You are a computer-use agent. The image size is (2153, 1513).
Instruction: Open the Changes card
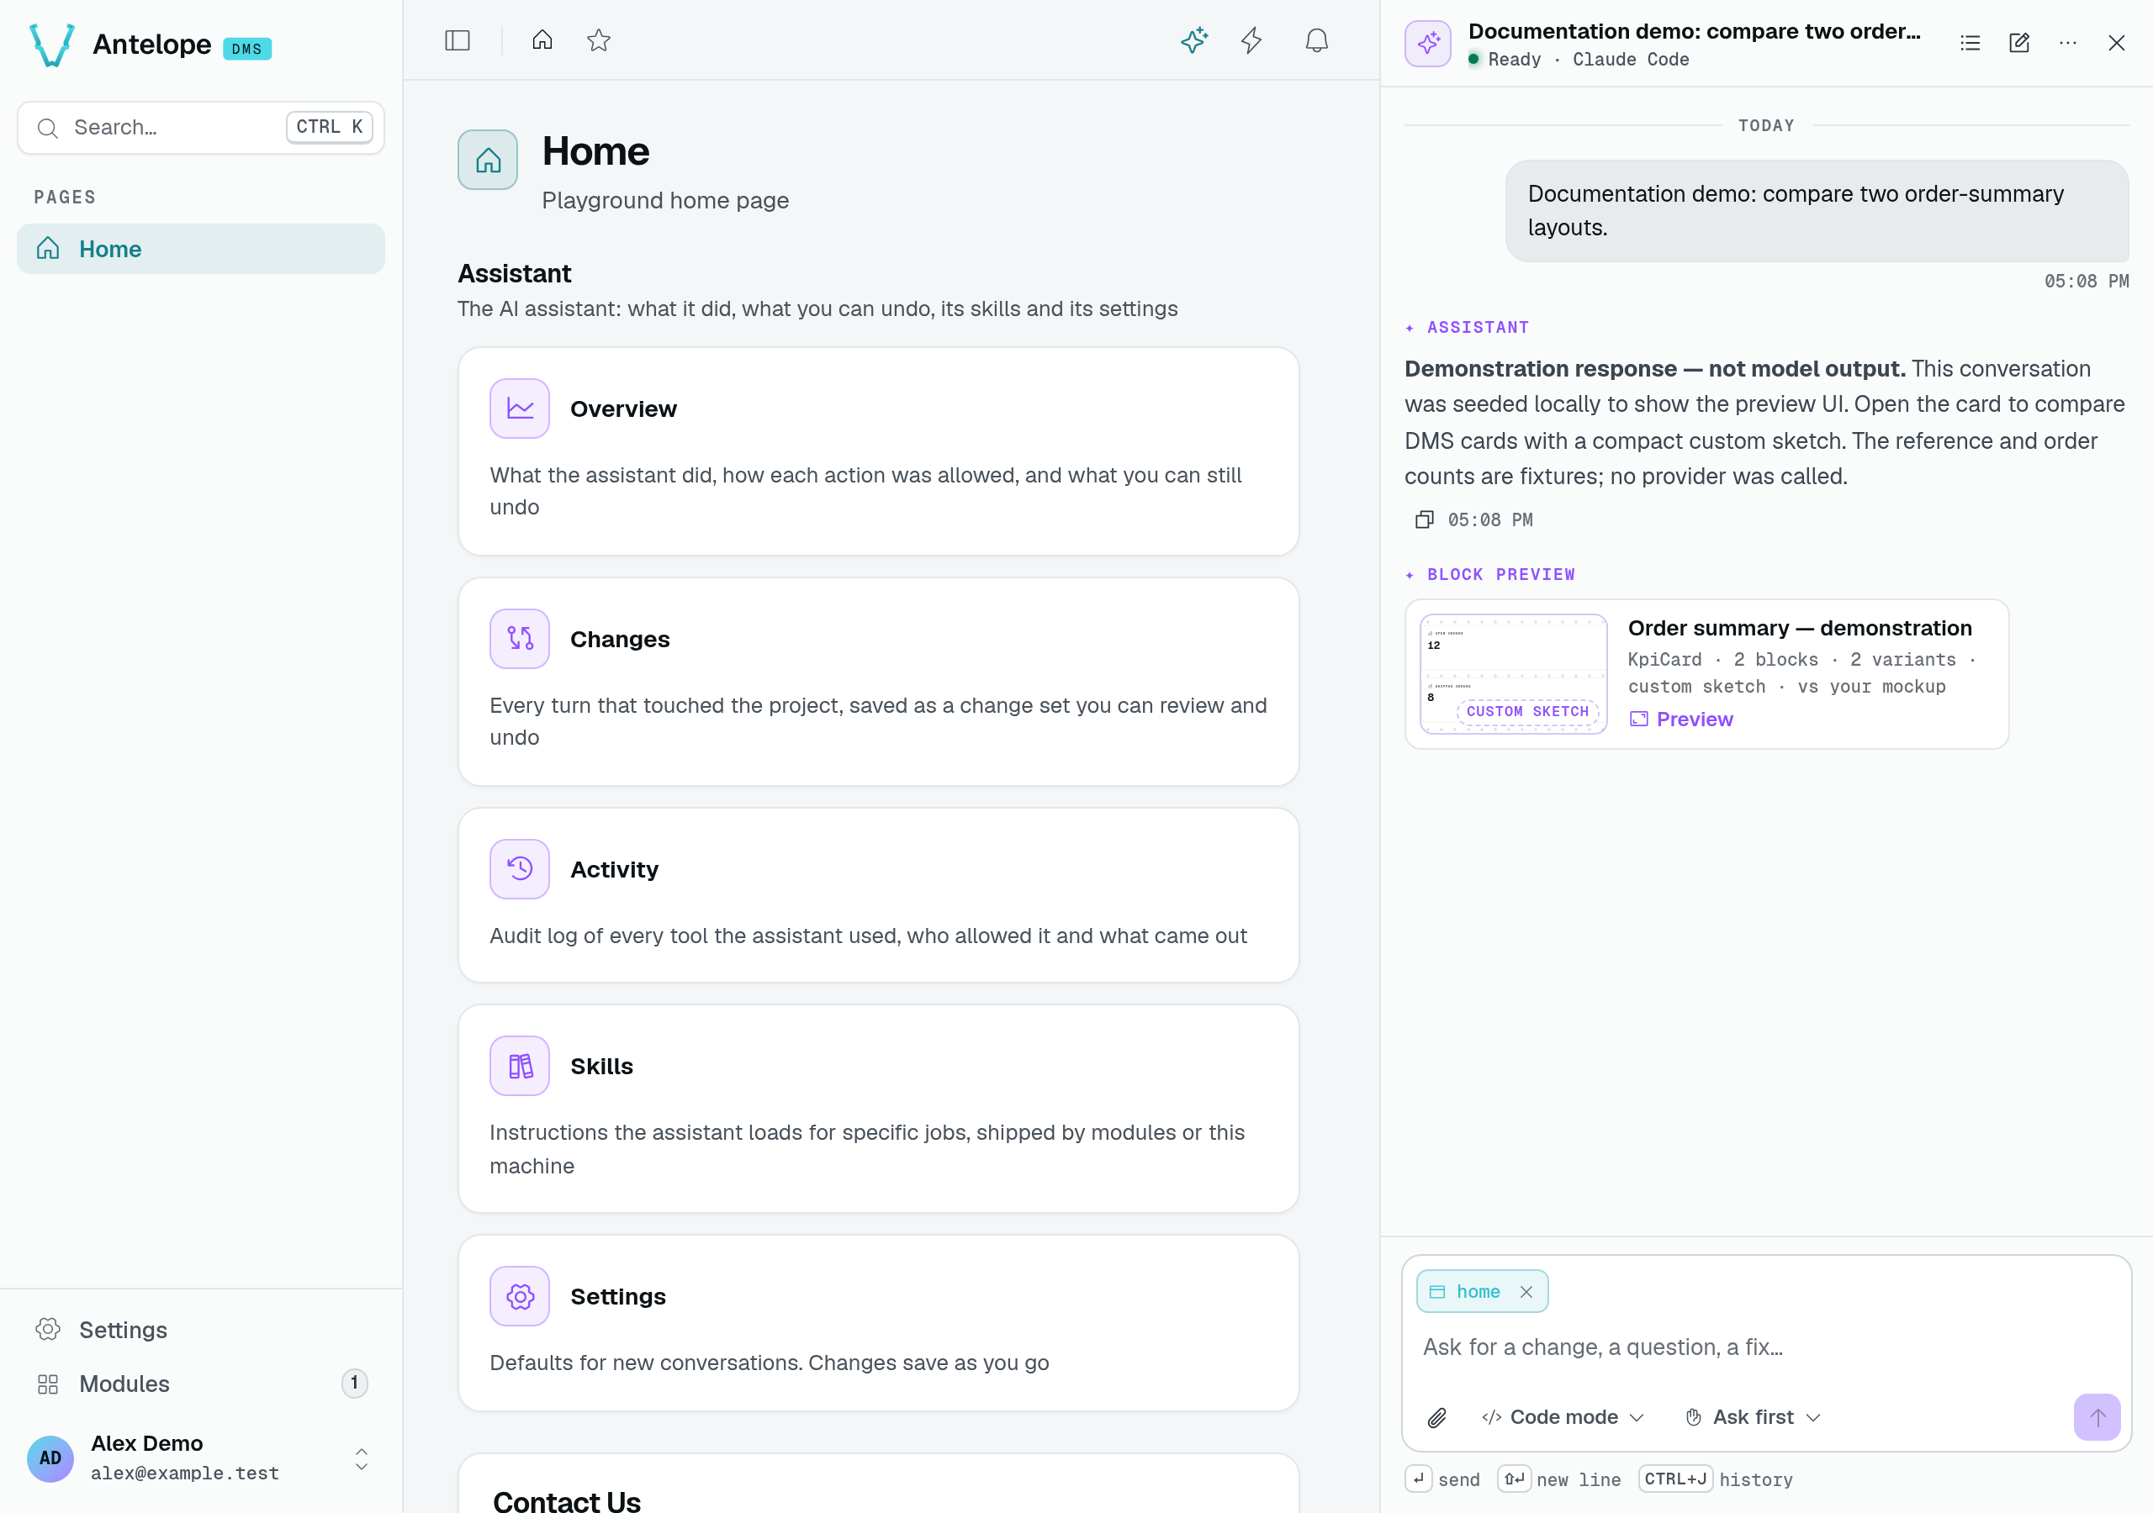pyautogui.click(x=879, y=682)
